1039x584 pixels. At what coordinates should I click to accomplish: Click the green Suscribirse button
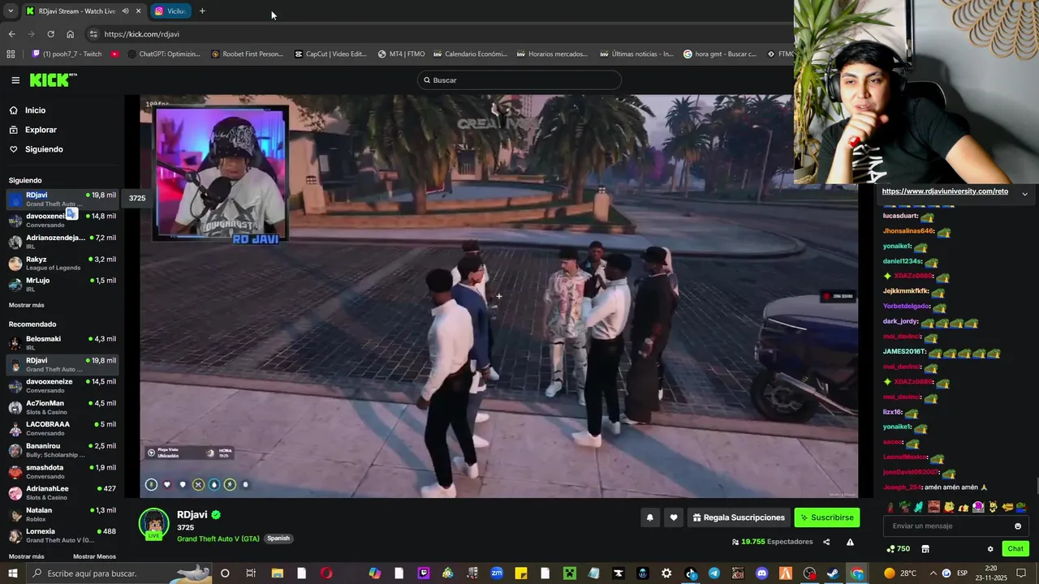pos(826,517)
